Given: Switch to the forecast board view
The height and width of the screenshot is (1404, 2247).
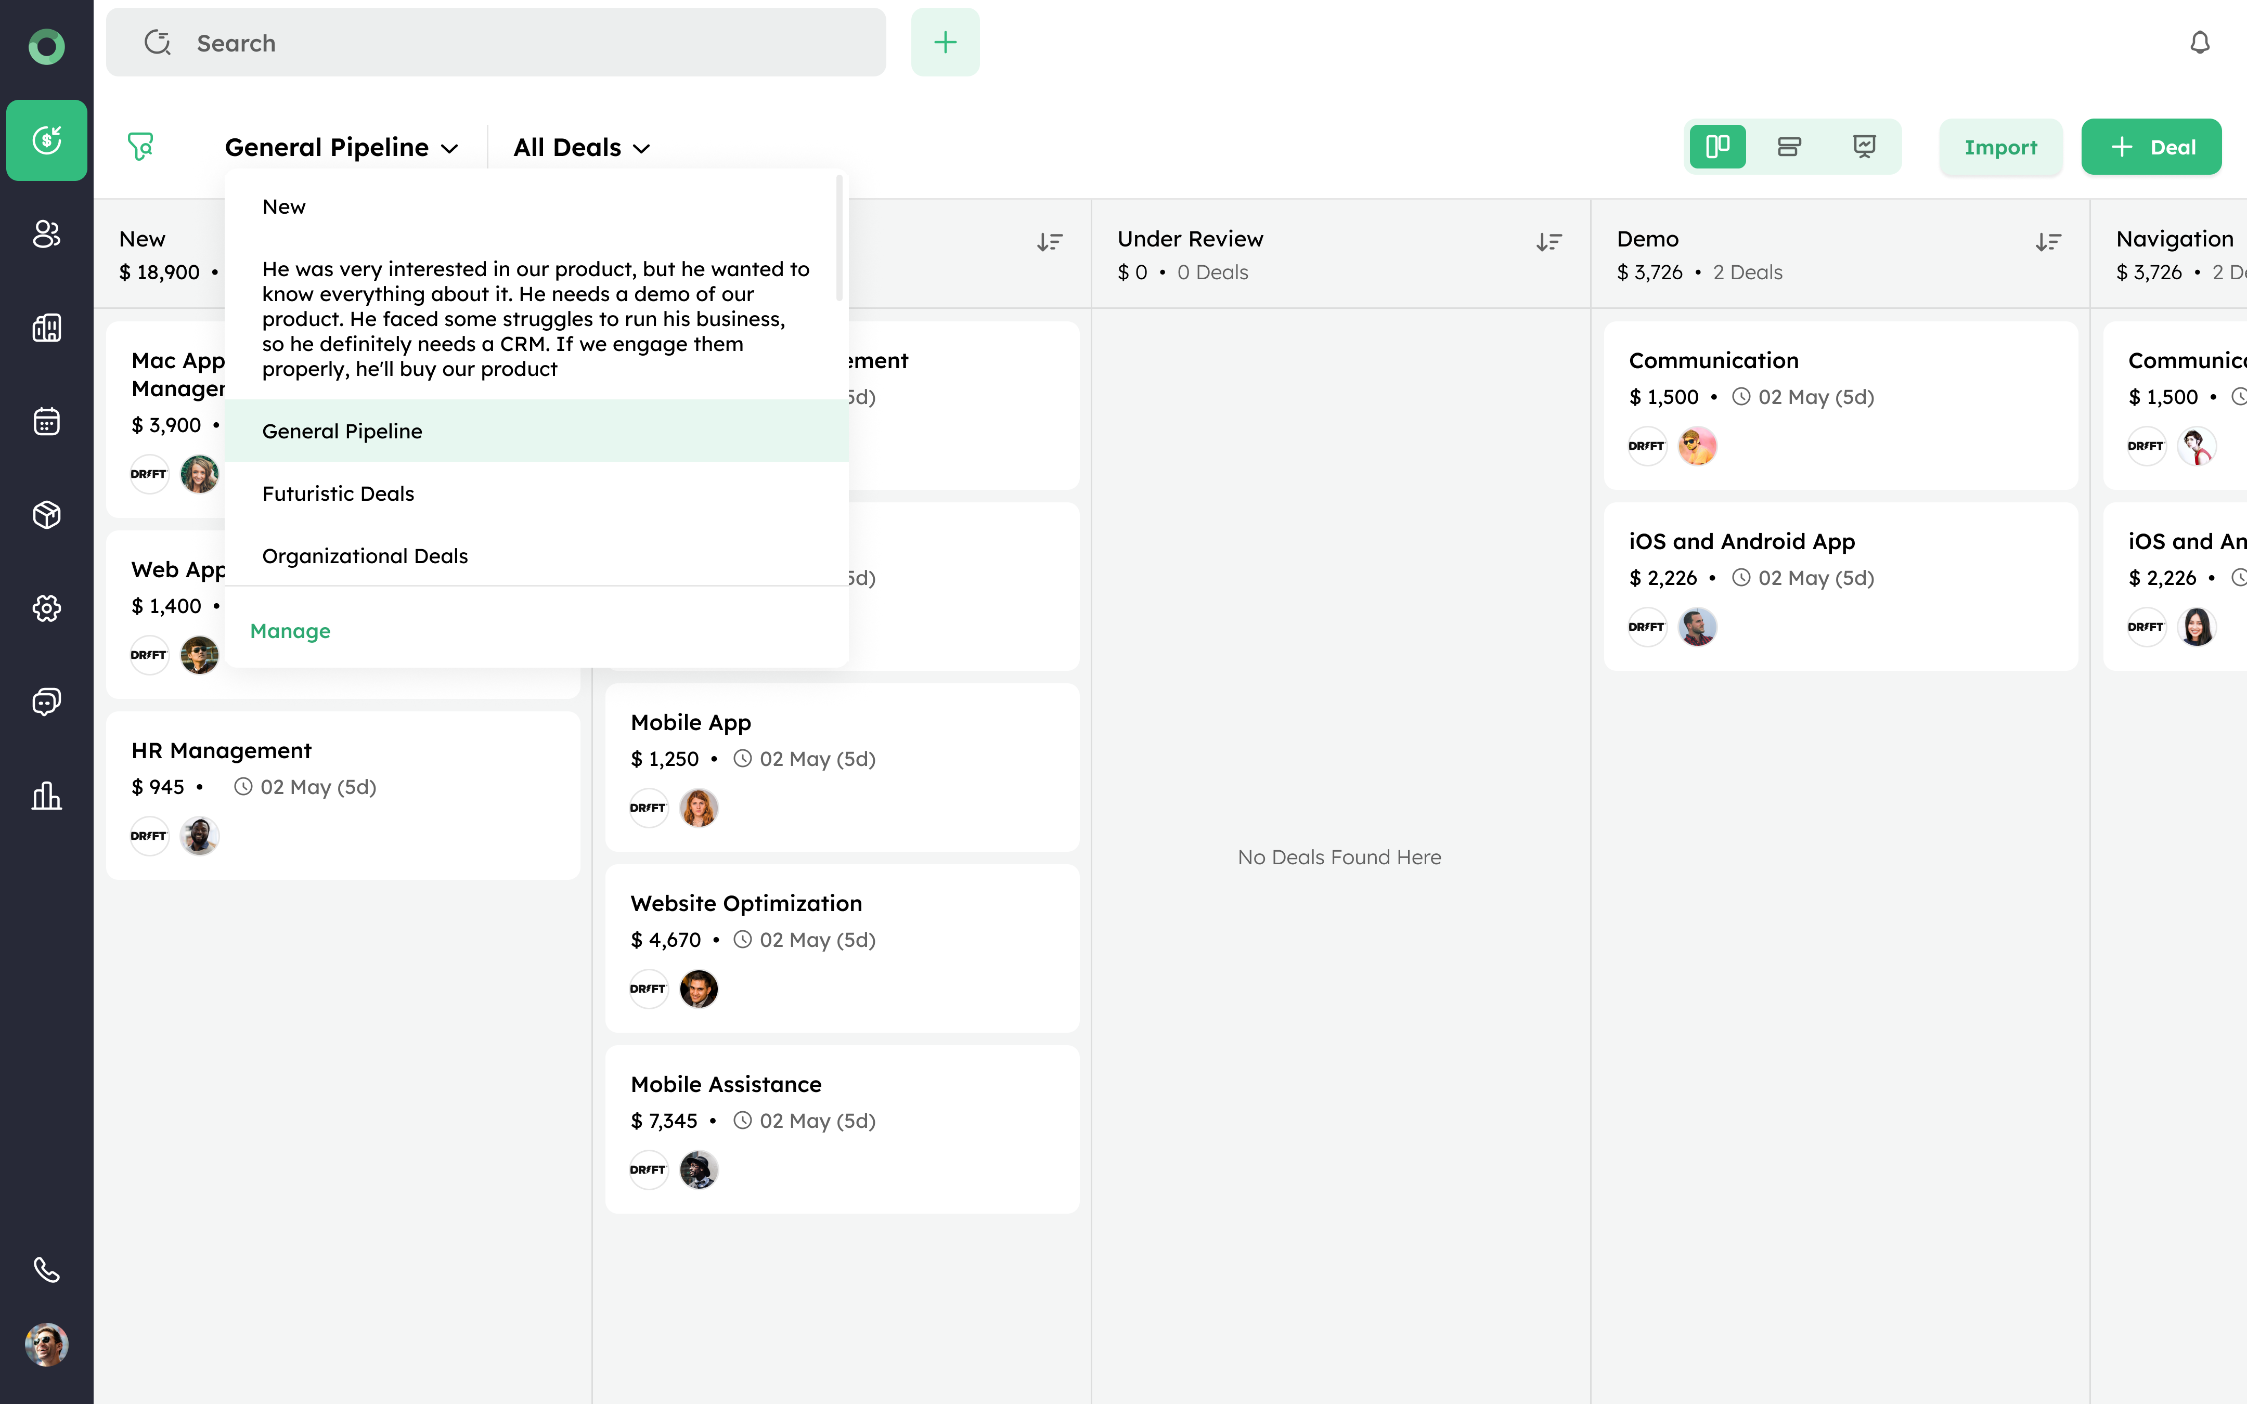Looking at the screenshot, I should pos(1863,146).
